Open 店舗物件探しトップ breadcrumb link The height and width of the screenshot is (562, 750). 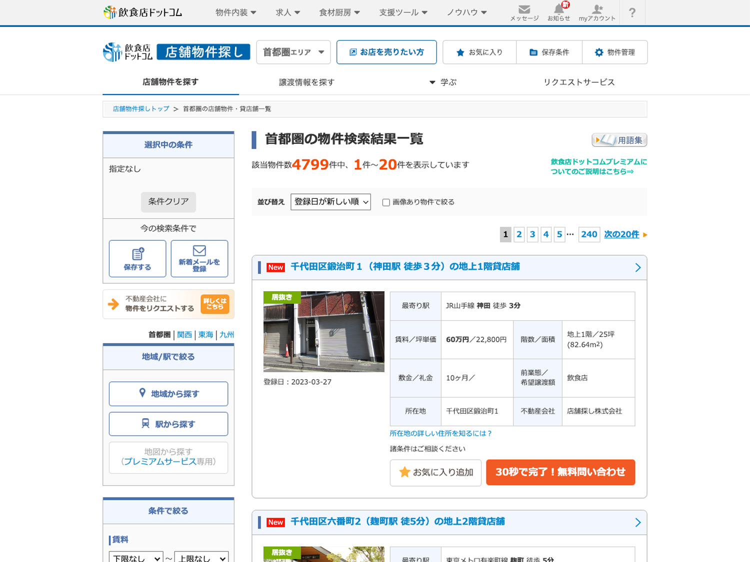[141, 109]
